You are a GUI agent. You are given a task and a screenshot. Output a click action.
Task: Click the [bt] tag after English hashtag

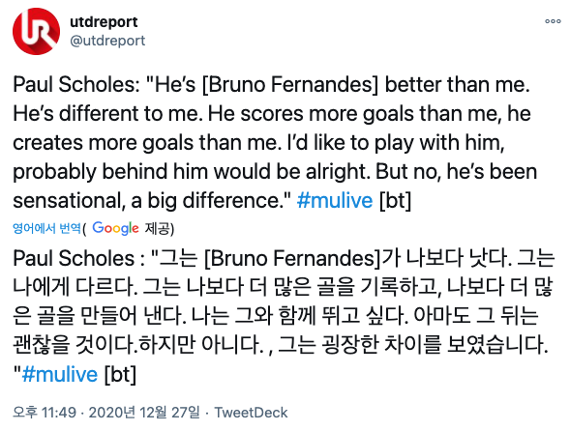(x=395, y=200)
